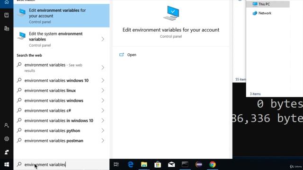
Task: Open the building icon in the left sidebar
Action: (x=7, y=28)
